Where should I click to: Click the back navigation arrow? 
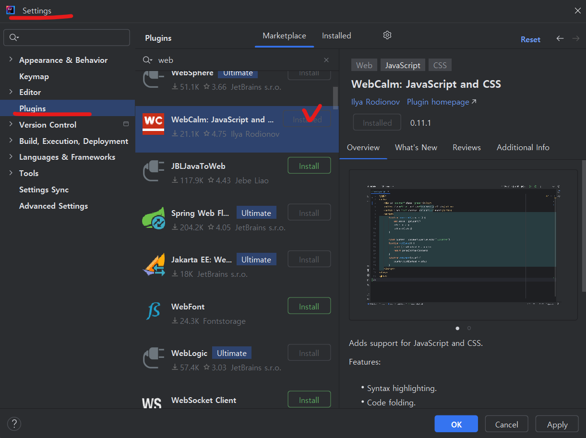click(560, 38)
